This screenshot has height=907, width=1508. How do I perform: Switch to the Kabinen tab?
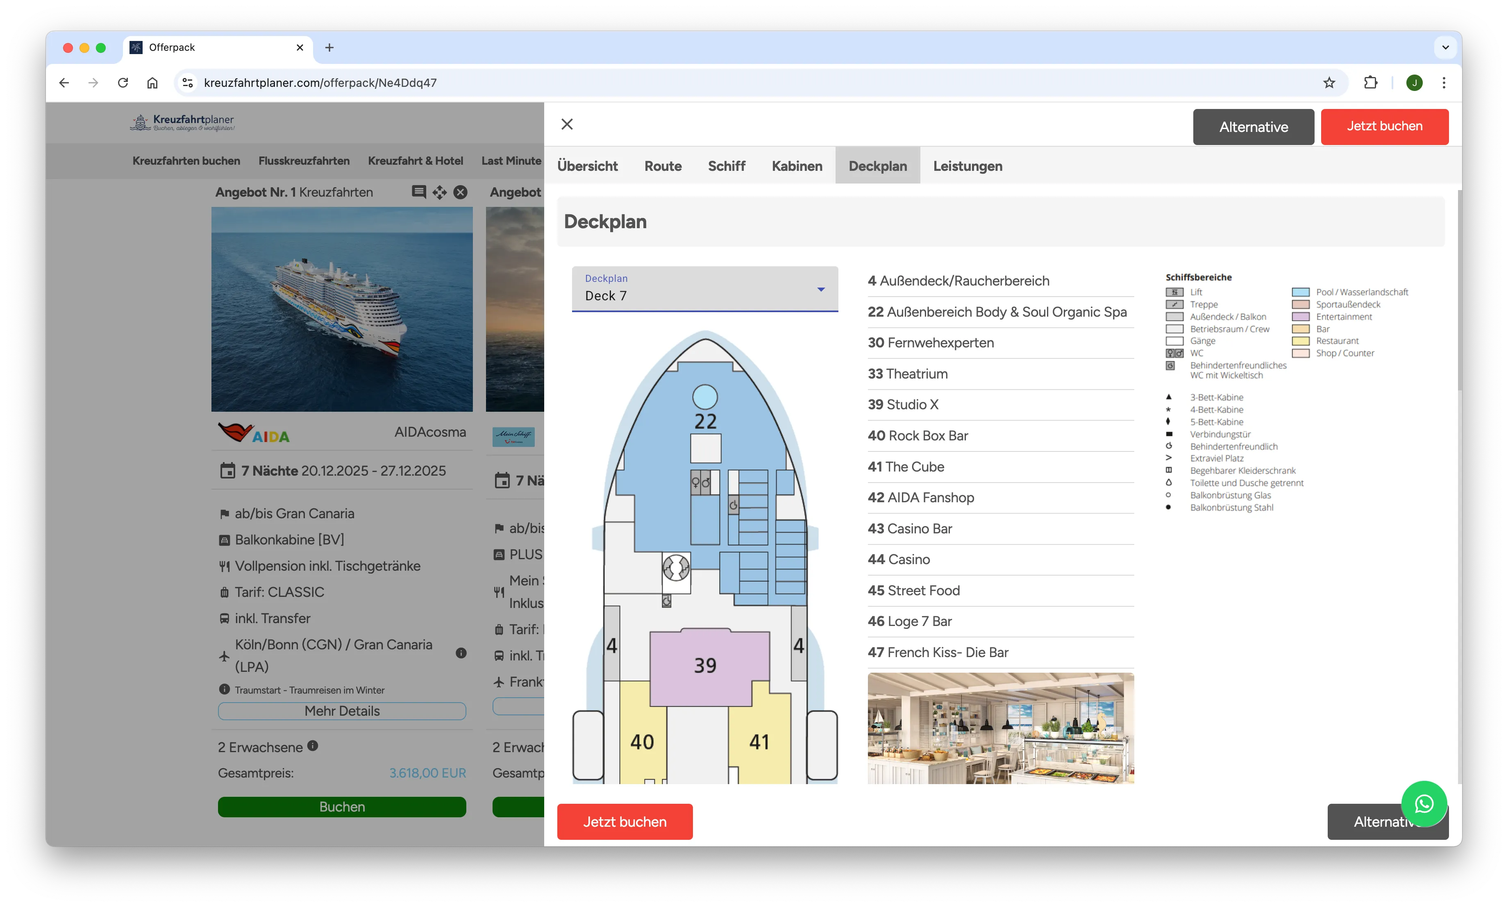[797, 166]
